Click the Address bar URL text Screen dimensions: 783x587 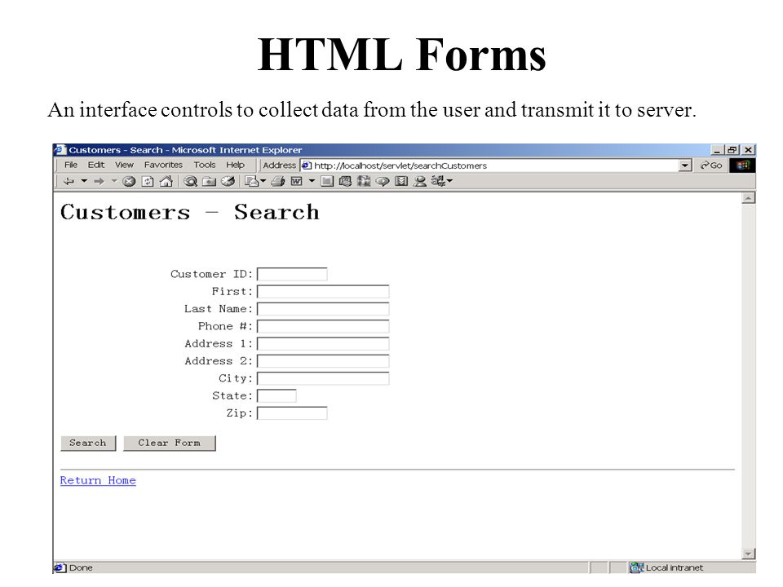click(x=400, y=166)
